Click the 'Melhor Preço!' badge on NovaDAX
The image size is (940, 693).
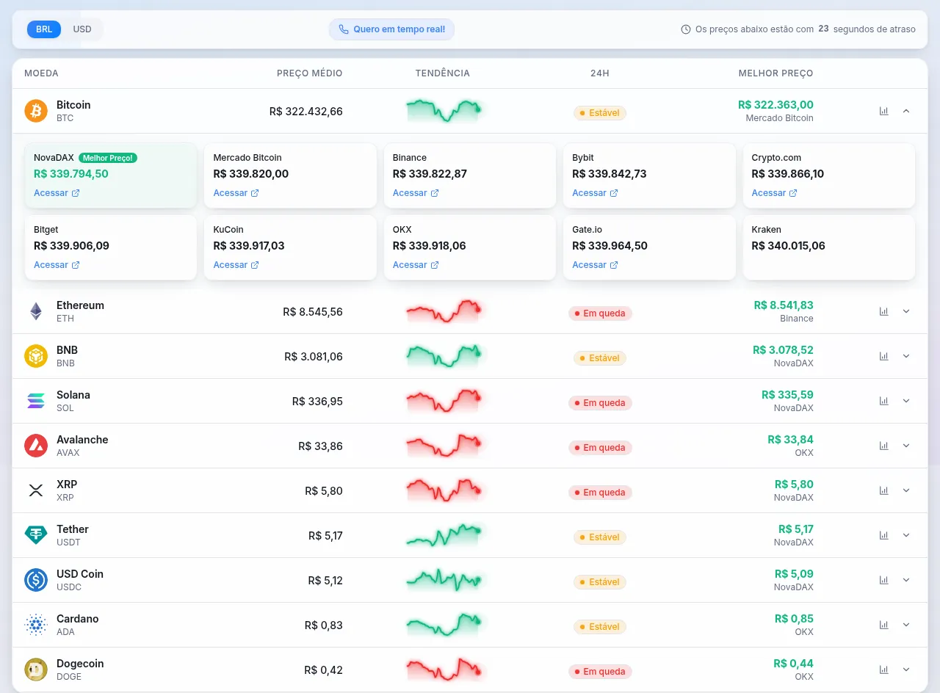pos(108,158)
